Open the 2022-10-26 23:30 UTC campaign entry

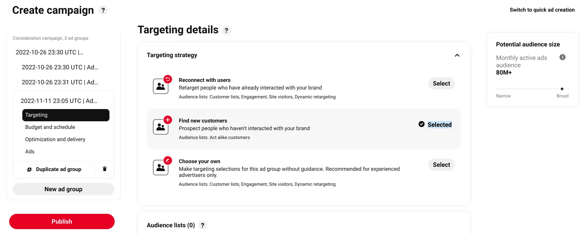[x=50, y=52]
